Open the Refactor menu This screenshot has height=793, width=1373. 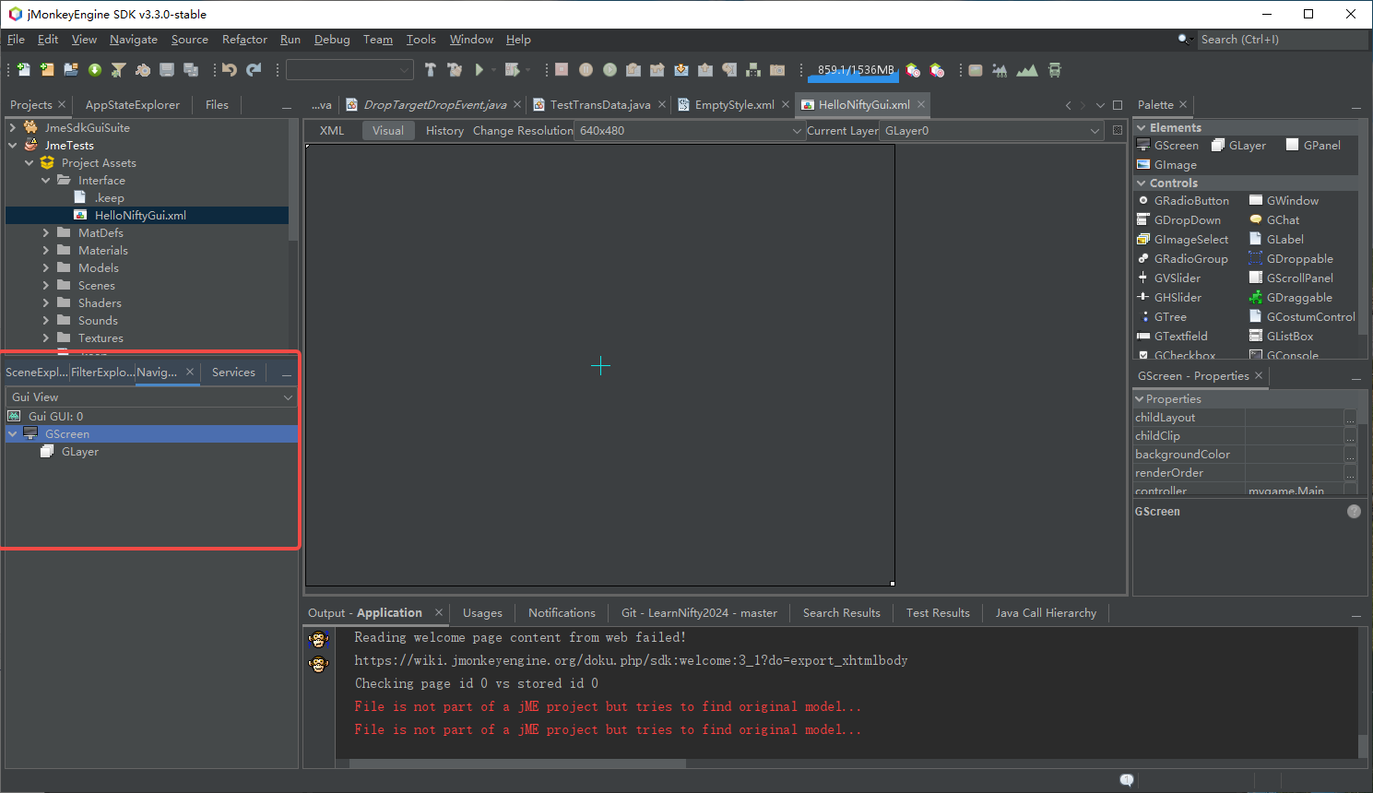pos(244,40)
